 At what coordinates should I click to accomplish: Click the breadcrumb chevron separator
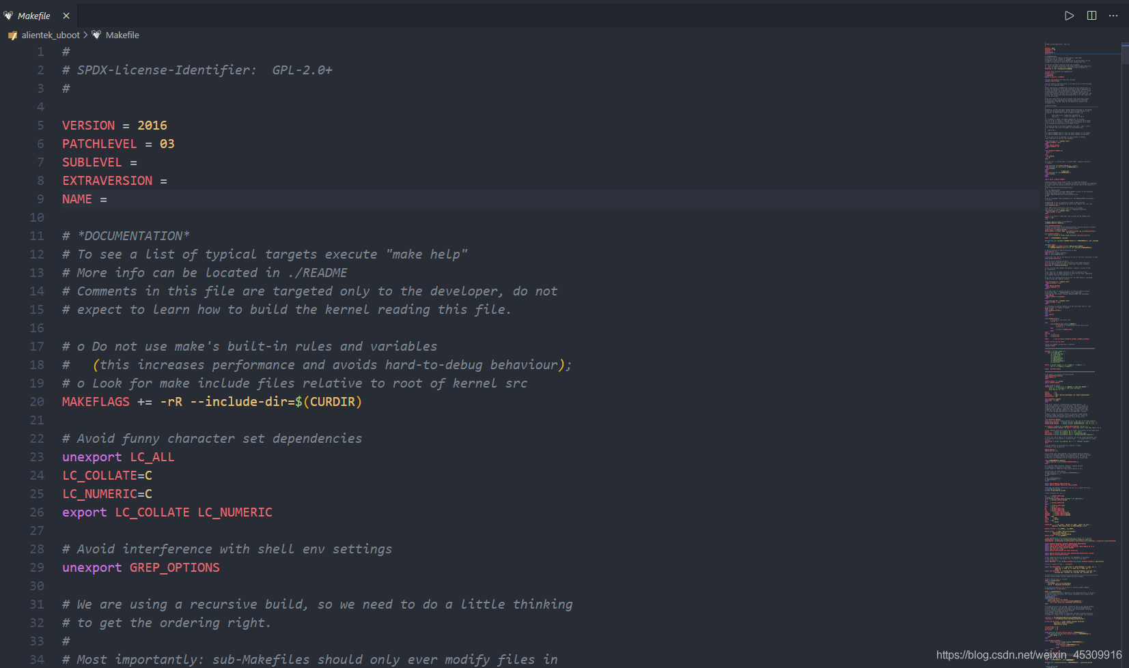[x=85, y=35]
